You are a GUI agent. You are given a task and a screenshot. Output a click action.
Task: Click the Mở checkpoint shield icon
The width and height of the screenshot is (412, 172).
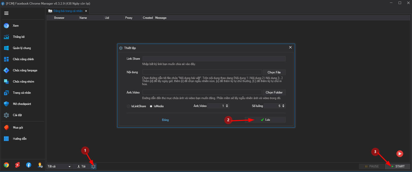tap(6, 104)
